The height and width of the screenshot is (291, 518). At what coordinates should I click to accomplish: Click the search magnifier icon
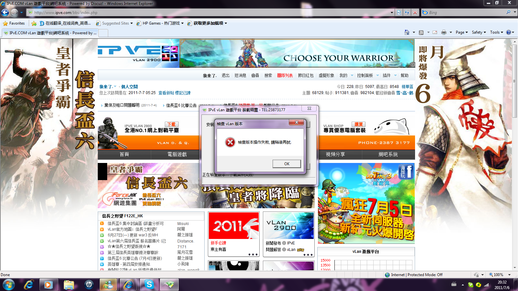[508, 12]
